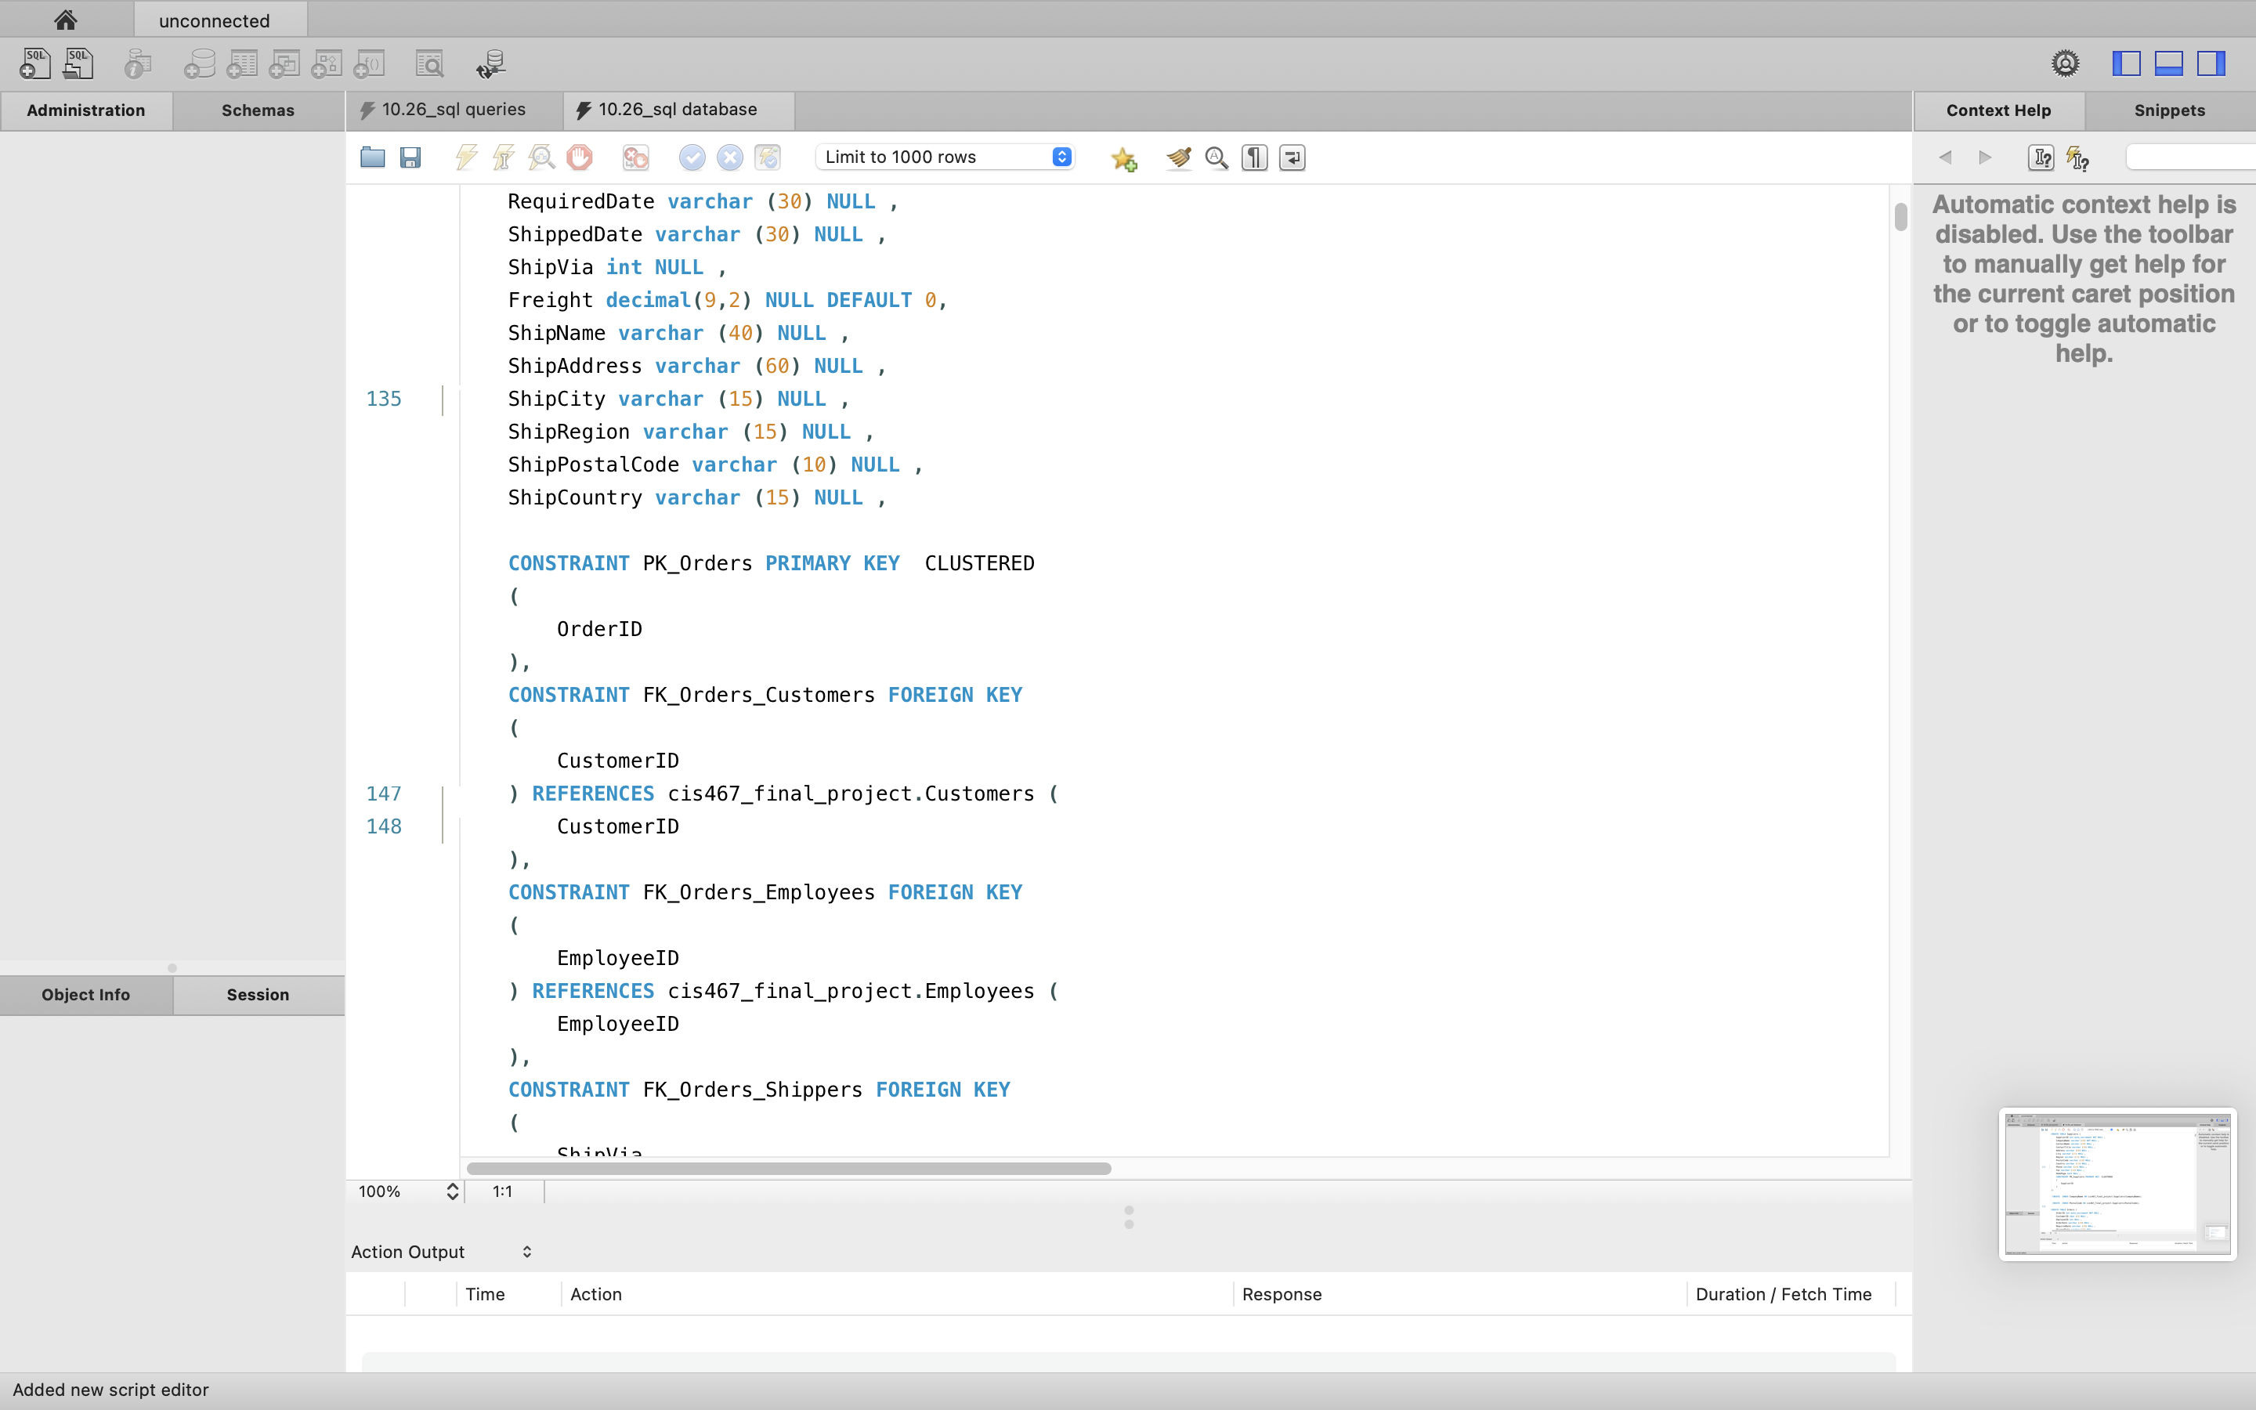Open the Snippets panel tab
The width and height of the screenshot is (2256, 1410).
tap(2167, 110)
